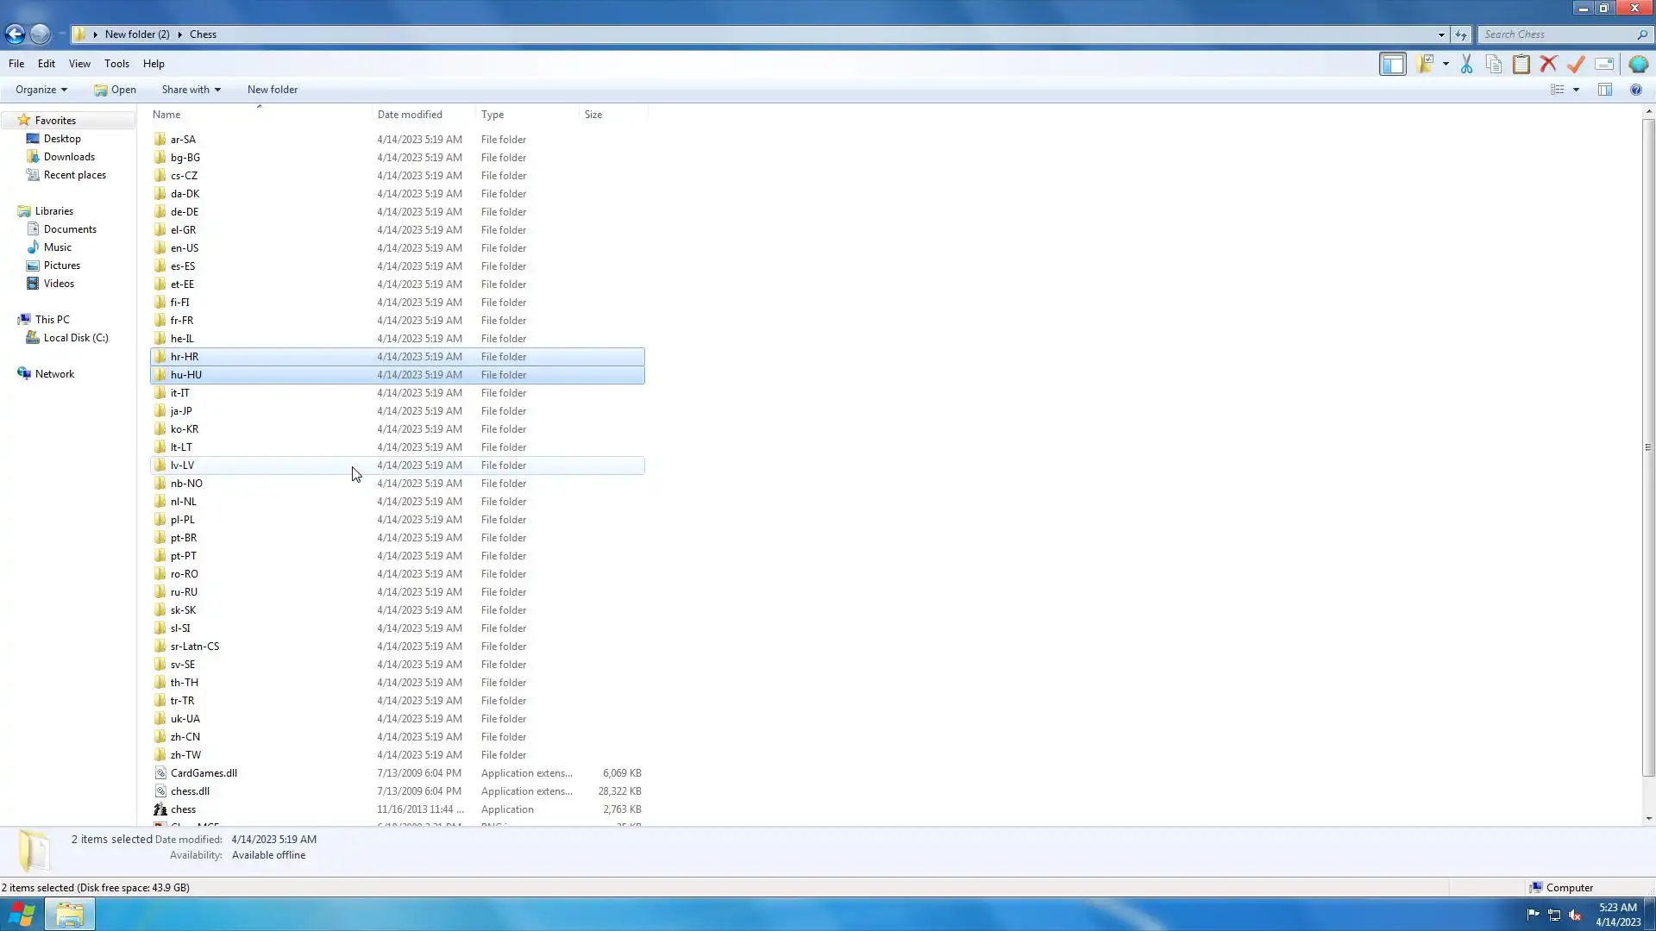Click the Paste clipboard icon
The height and width of the screenshot is (931, 1656).
(x=1521, y=64)
